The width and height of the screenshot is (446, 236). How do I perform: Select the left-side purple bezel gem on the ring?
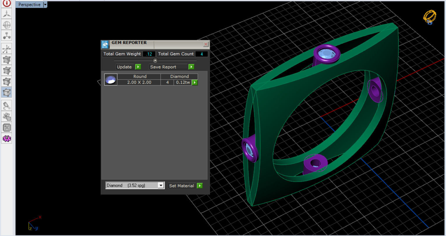tap(250, 149)
